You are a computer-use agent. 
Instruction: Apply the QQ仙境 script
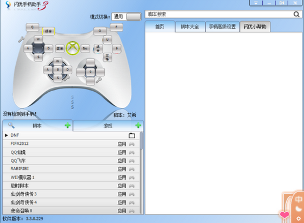pyautogui.click(x=122, y=152)
